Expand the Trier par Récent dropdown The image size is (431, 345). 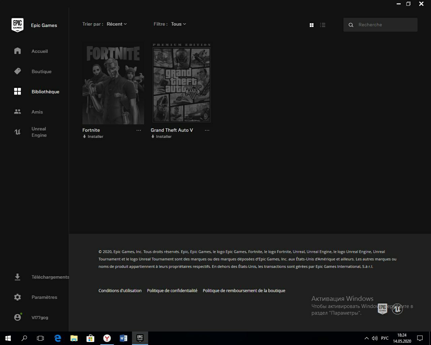tap(117, 24)
